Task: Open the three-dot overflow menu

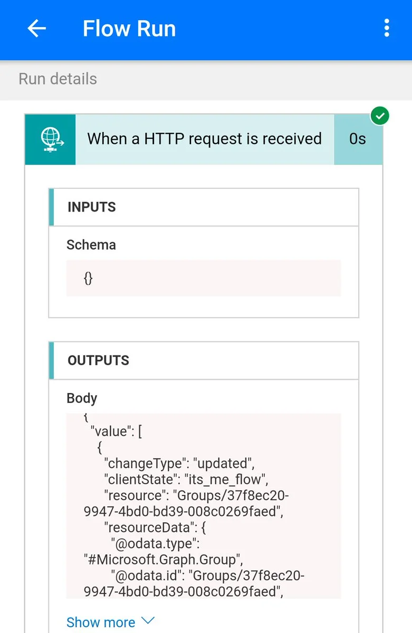Action: 387,28
